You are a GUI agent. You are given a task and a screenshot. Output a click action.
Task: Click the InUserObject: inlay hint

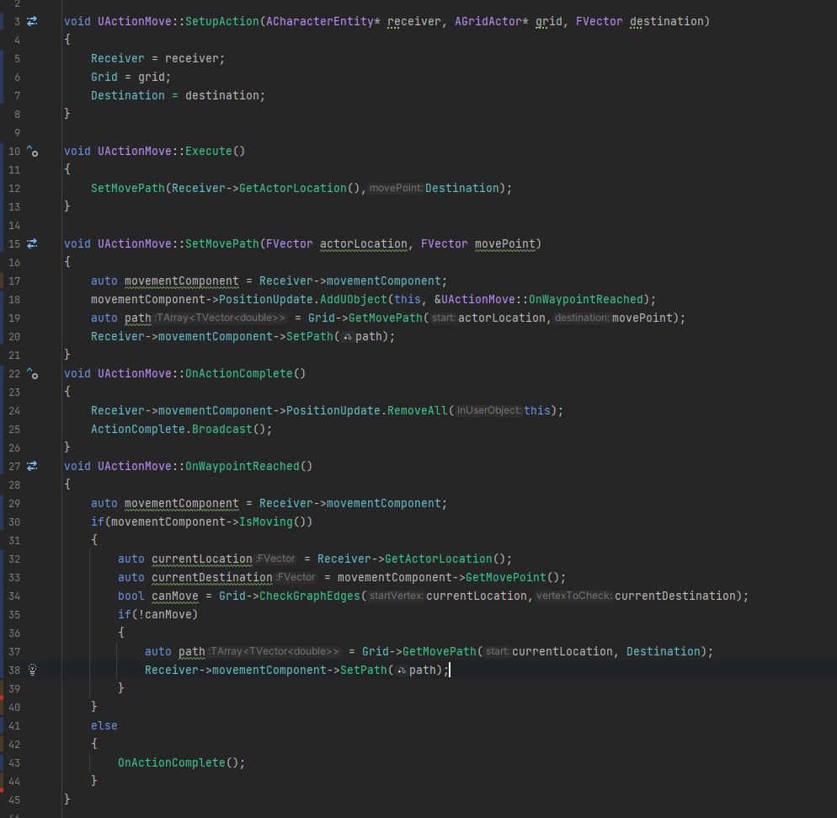click(x=488, y=410)
